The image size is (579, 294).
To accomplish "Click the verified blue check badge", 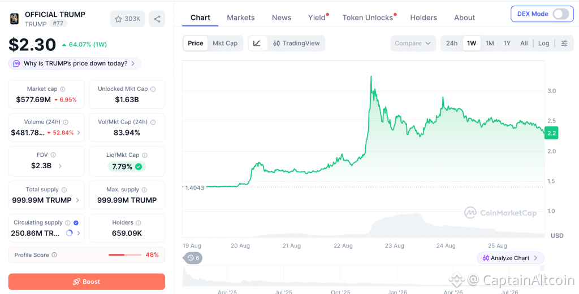I will 76,223.
